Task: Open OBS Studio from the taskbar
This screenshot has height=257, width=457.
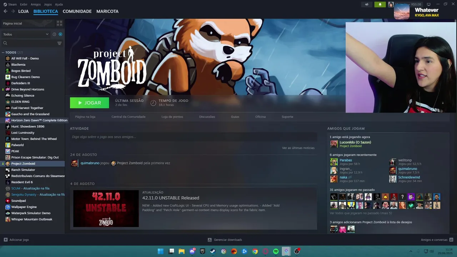Action: 297,251
